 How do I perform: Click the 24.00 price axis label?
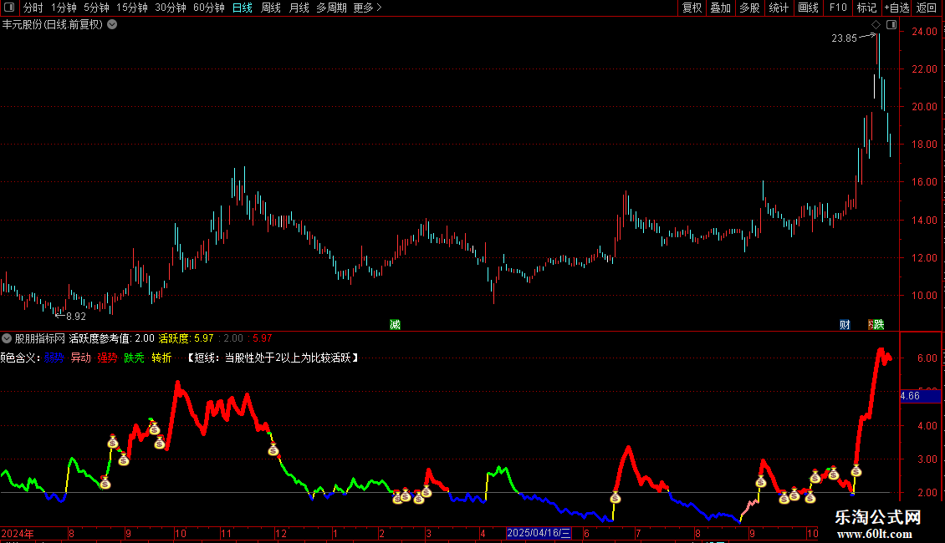[924, 31]
